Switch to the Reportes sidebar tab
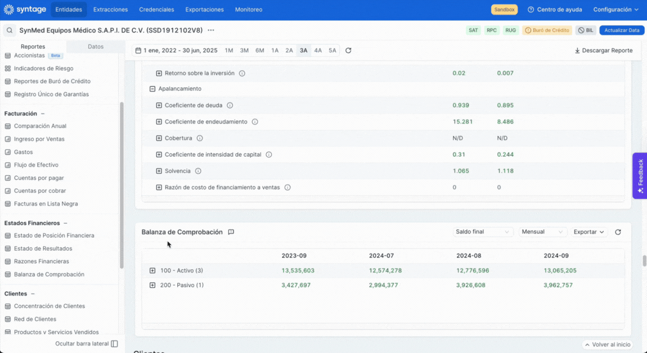Screen dimensions: 647x353 (x=33, y=47)
